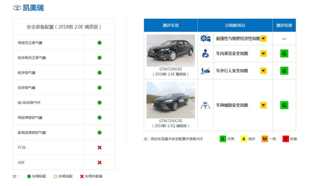Click the orange circle 车辆选配 legend icon

55,176
